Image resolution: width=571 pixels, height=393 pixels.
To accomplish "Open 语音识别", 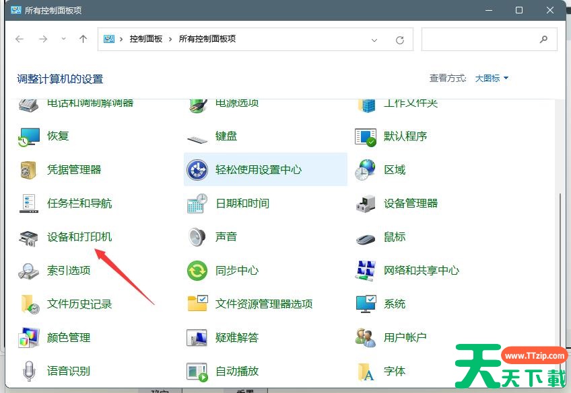I will [x=69, y=371].
